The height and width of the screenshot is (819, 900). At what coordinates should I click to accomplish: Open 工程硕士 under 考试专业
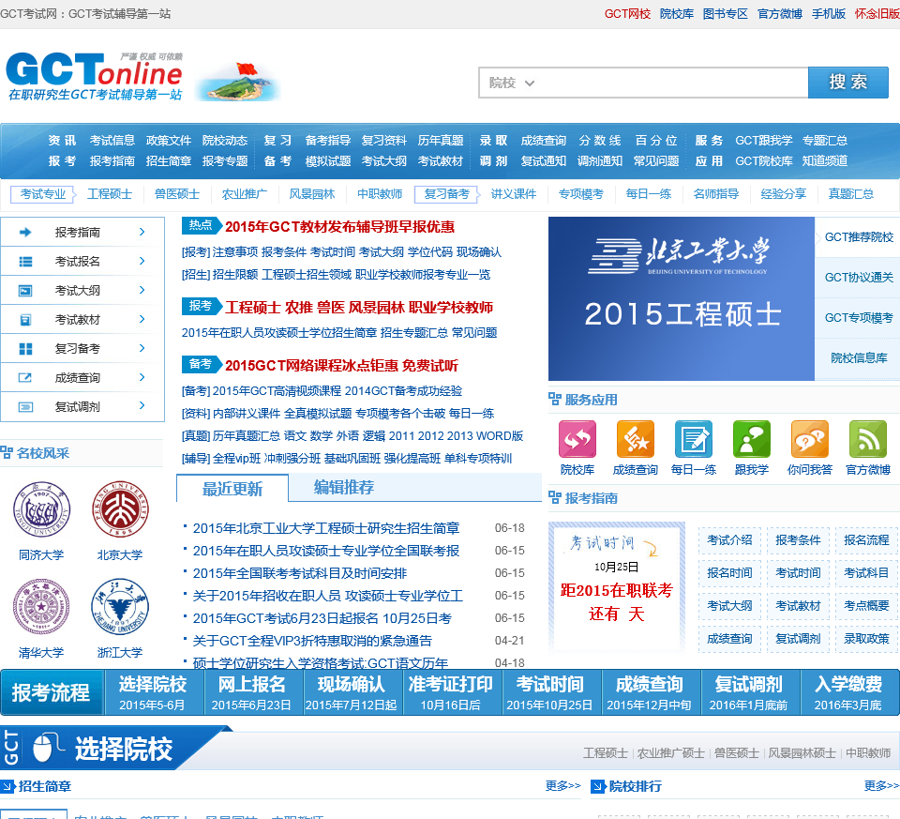click(110, 194)
